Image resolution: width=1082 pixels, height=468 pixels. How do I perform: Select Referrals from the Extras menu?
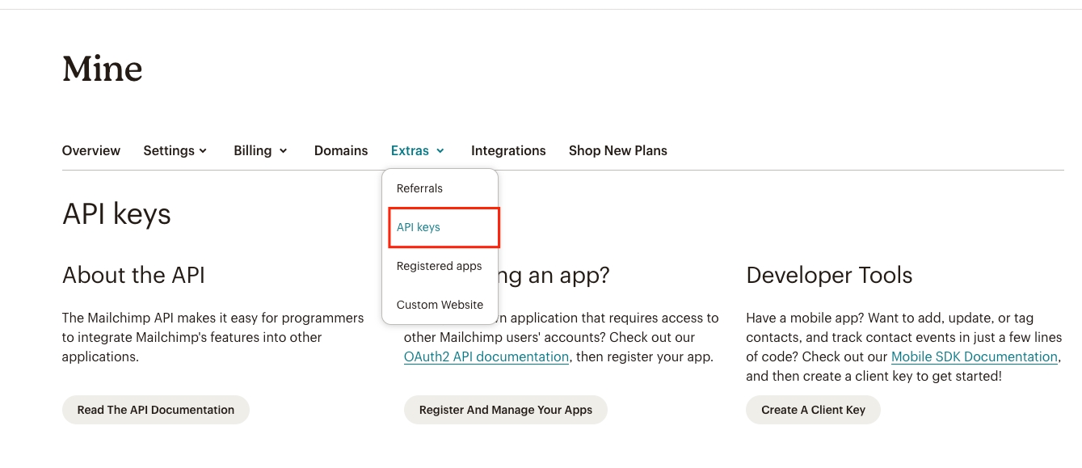click(419, 188)
